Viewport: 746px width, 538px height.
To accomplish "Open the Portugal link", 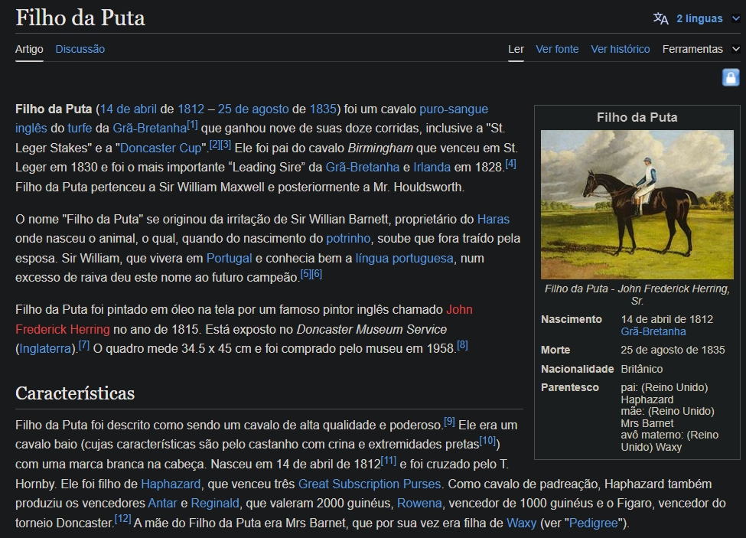I will tap(229, 259).
